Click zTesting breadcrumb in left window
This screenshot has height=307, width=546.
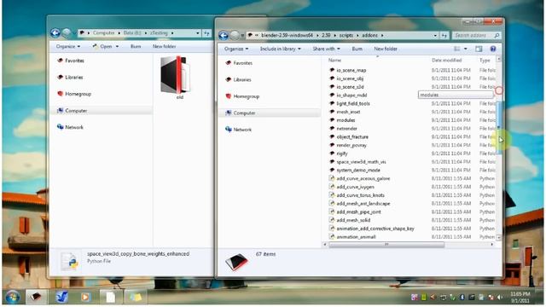pyautogui.click(x=159, y=32)
